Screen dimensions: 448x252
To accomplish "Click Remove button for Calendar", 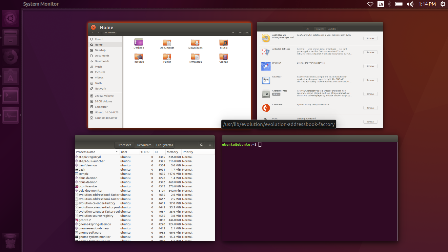I will pos(370,80).
